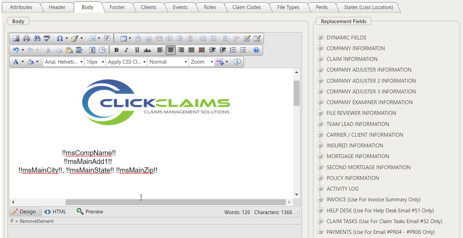
Task: Click the Outdent icon
Action: pos(223,50)
